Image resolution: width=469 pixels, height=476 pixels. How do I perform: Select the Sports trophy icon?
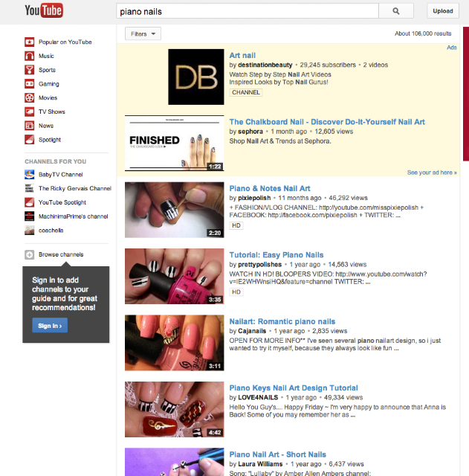pos(30,70)
